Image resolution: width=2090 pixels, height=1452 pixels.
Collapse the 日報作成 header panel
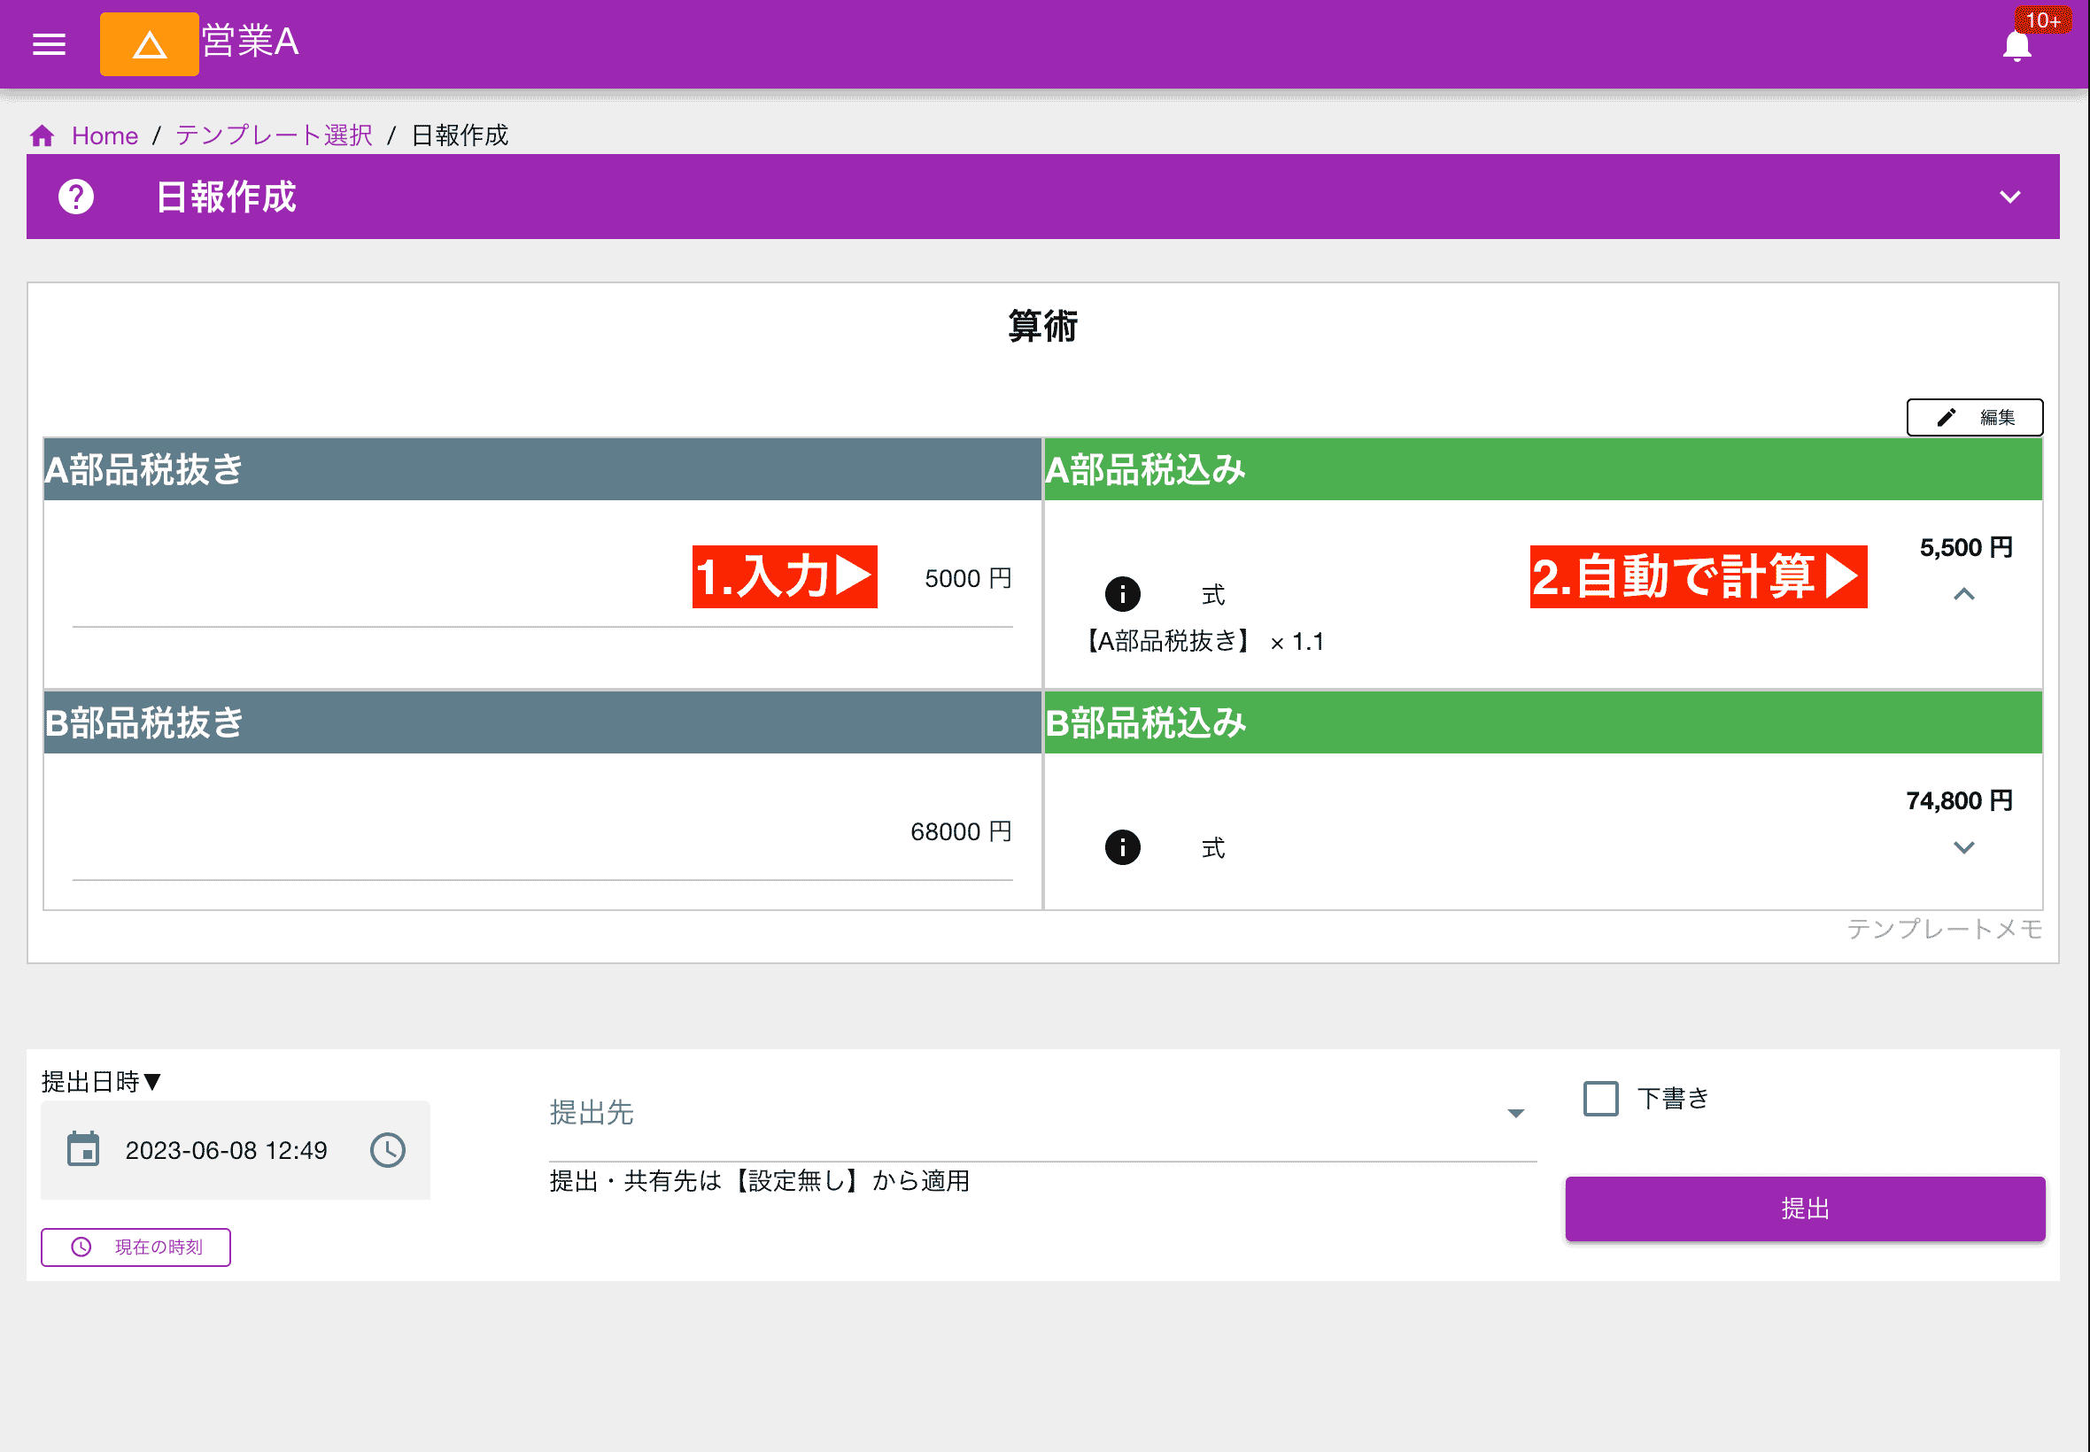2011,197
